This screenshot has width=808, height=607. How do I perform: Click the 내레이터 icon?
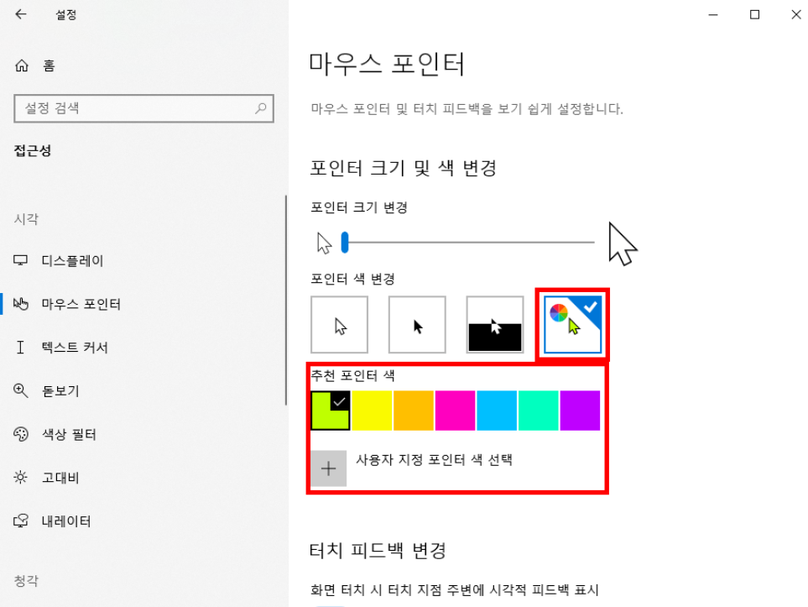[21, 521]
